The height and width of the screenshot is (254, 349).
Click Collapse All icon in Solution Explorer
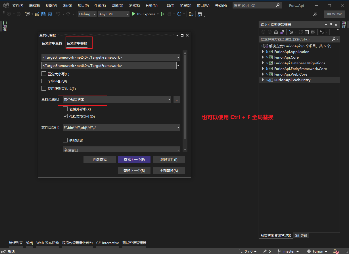click(x=307, y=32)
